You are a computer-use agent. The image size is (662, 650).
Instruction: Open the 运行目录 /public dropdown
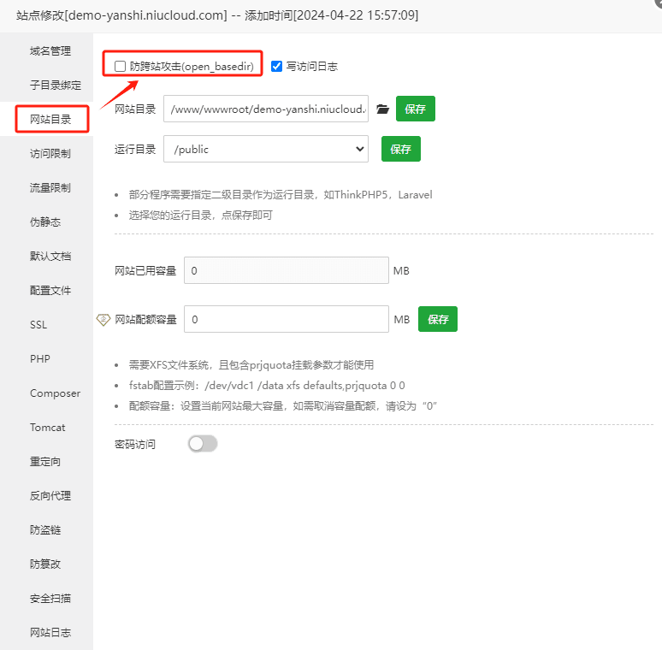pos(265,149)
